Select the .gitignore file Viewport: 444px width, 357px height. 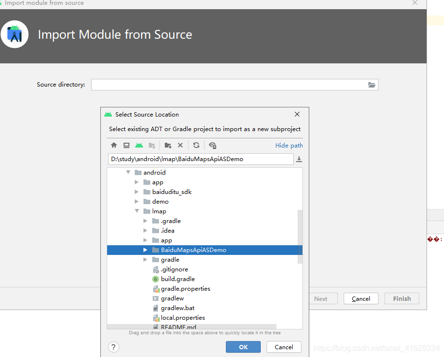[205, 269]
